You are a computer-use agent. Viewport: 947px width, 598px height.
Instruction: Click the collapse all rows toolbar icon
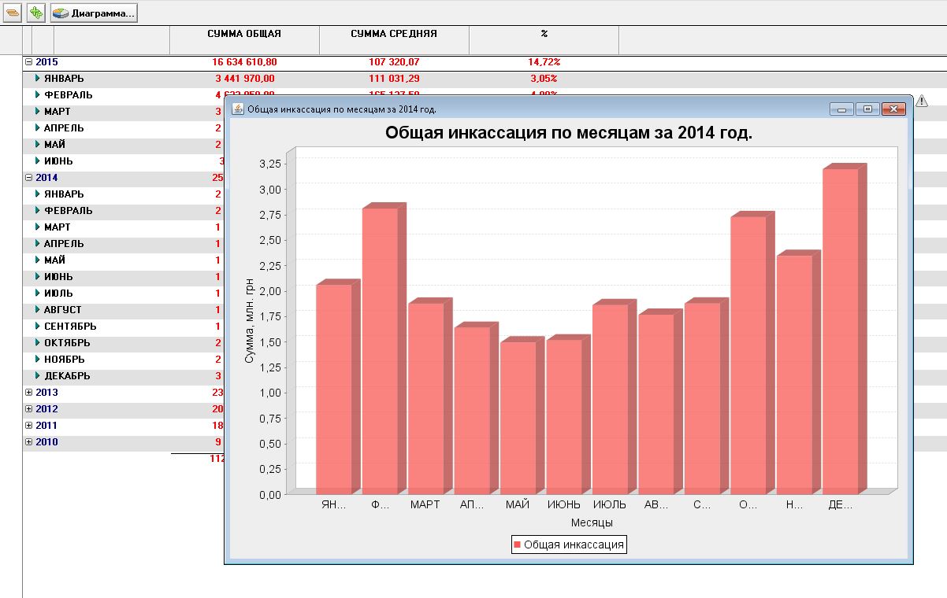[x=12, y=13]
